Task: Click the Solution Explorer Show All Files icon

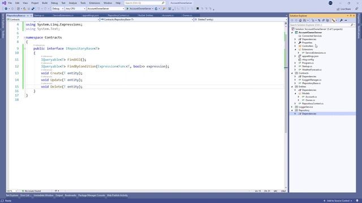Action: (327, 20)
